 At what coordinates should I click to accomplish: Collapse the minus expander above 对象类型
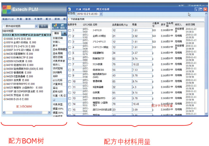pyautogui.click(x=54, y=99)
